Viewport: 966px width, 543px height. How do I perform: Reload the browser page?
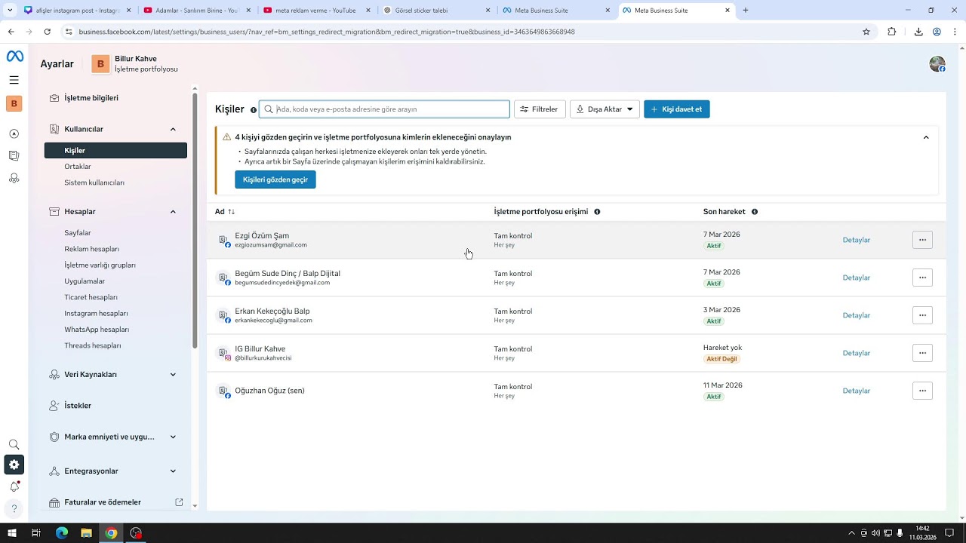point(48,32)
